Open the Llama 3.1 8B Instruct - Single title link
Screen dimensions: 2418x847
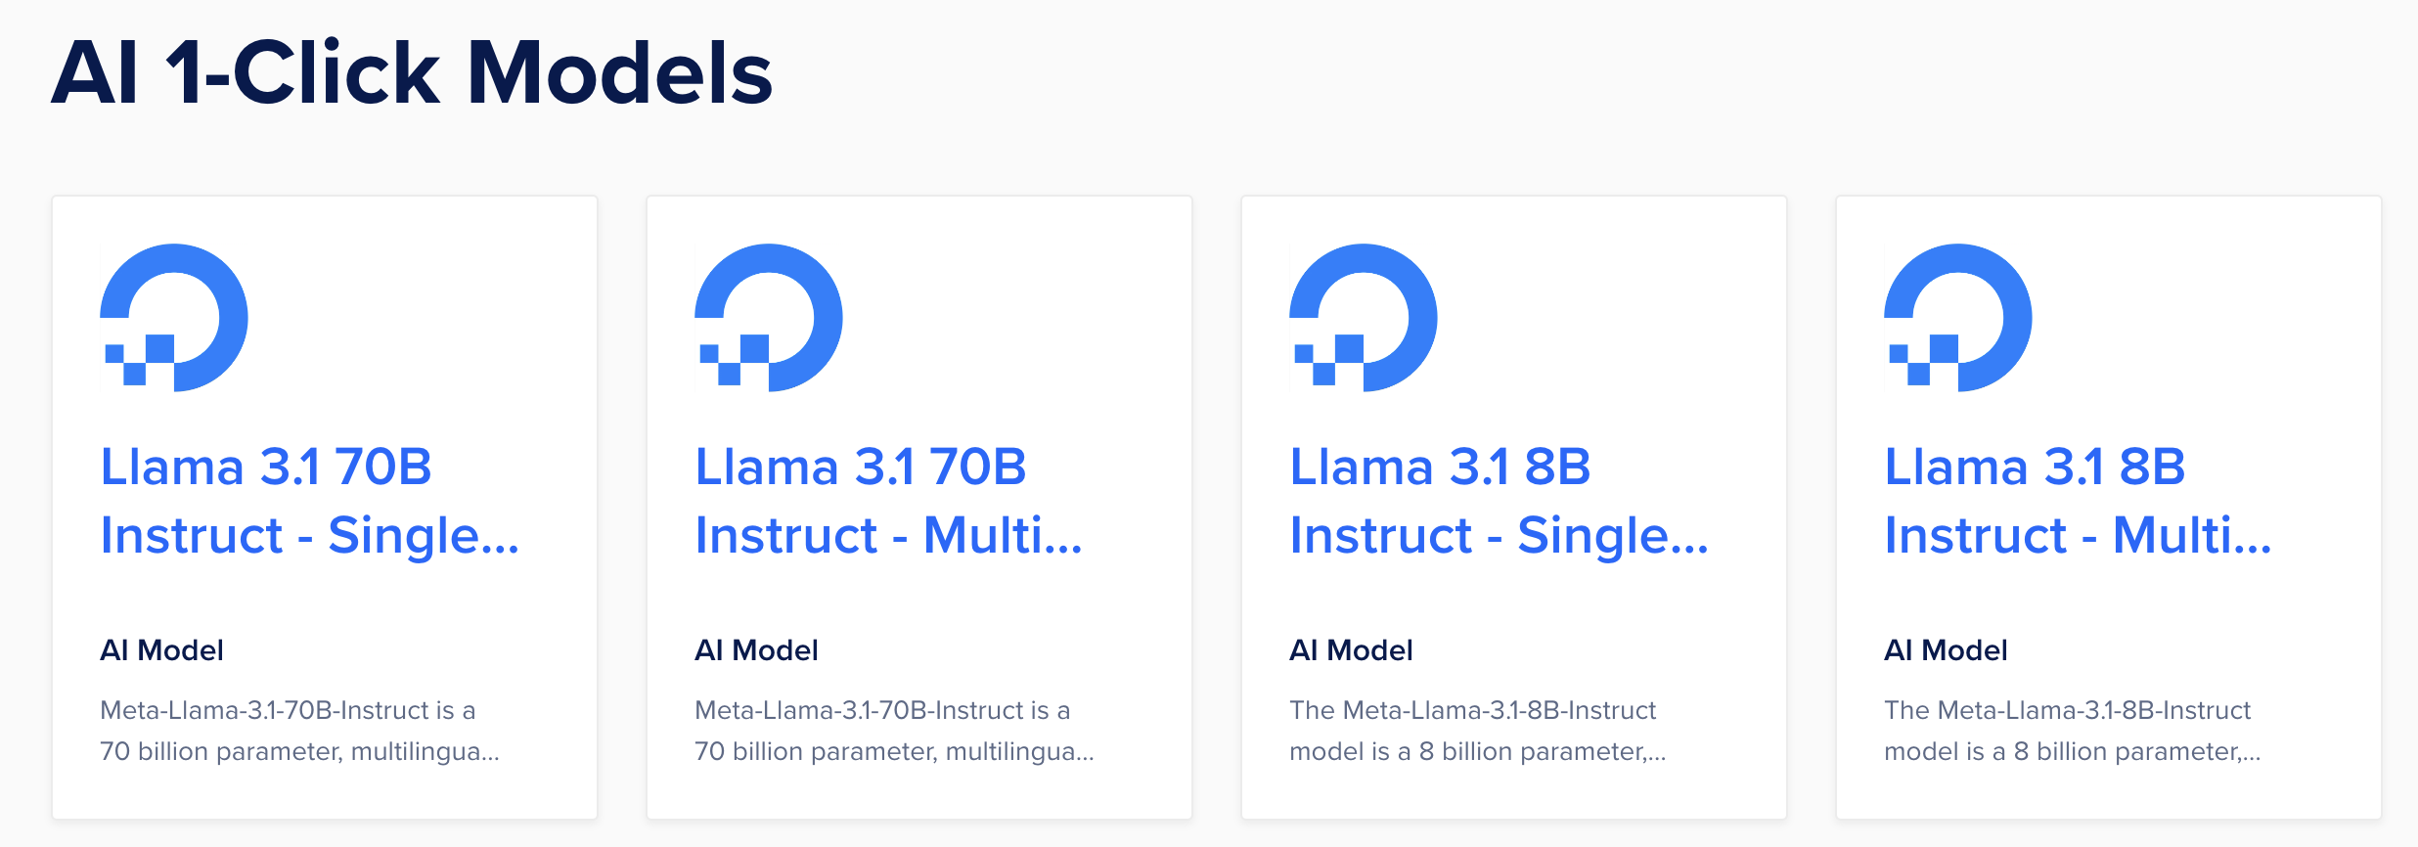[x=1499, y=501]
